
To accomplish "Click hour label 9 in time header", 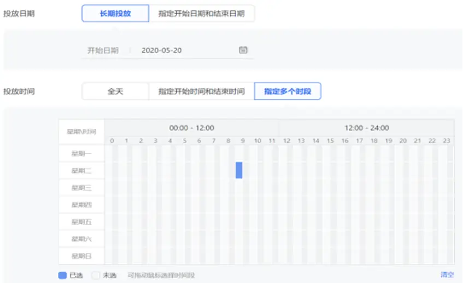I will (243, 141).
